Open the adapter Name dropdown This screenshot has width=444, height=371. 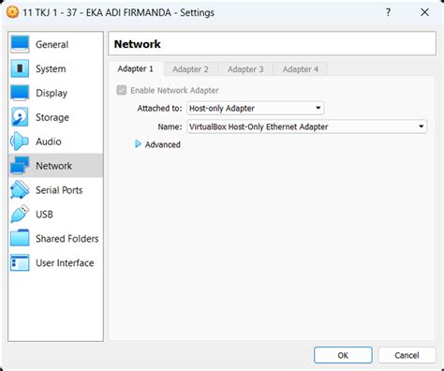tap(306, 126)
